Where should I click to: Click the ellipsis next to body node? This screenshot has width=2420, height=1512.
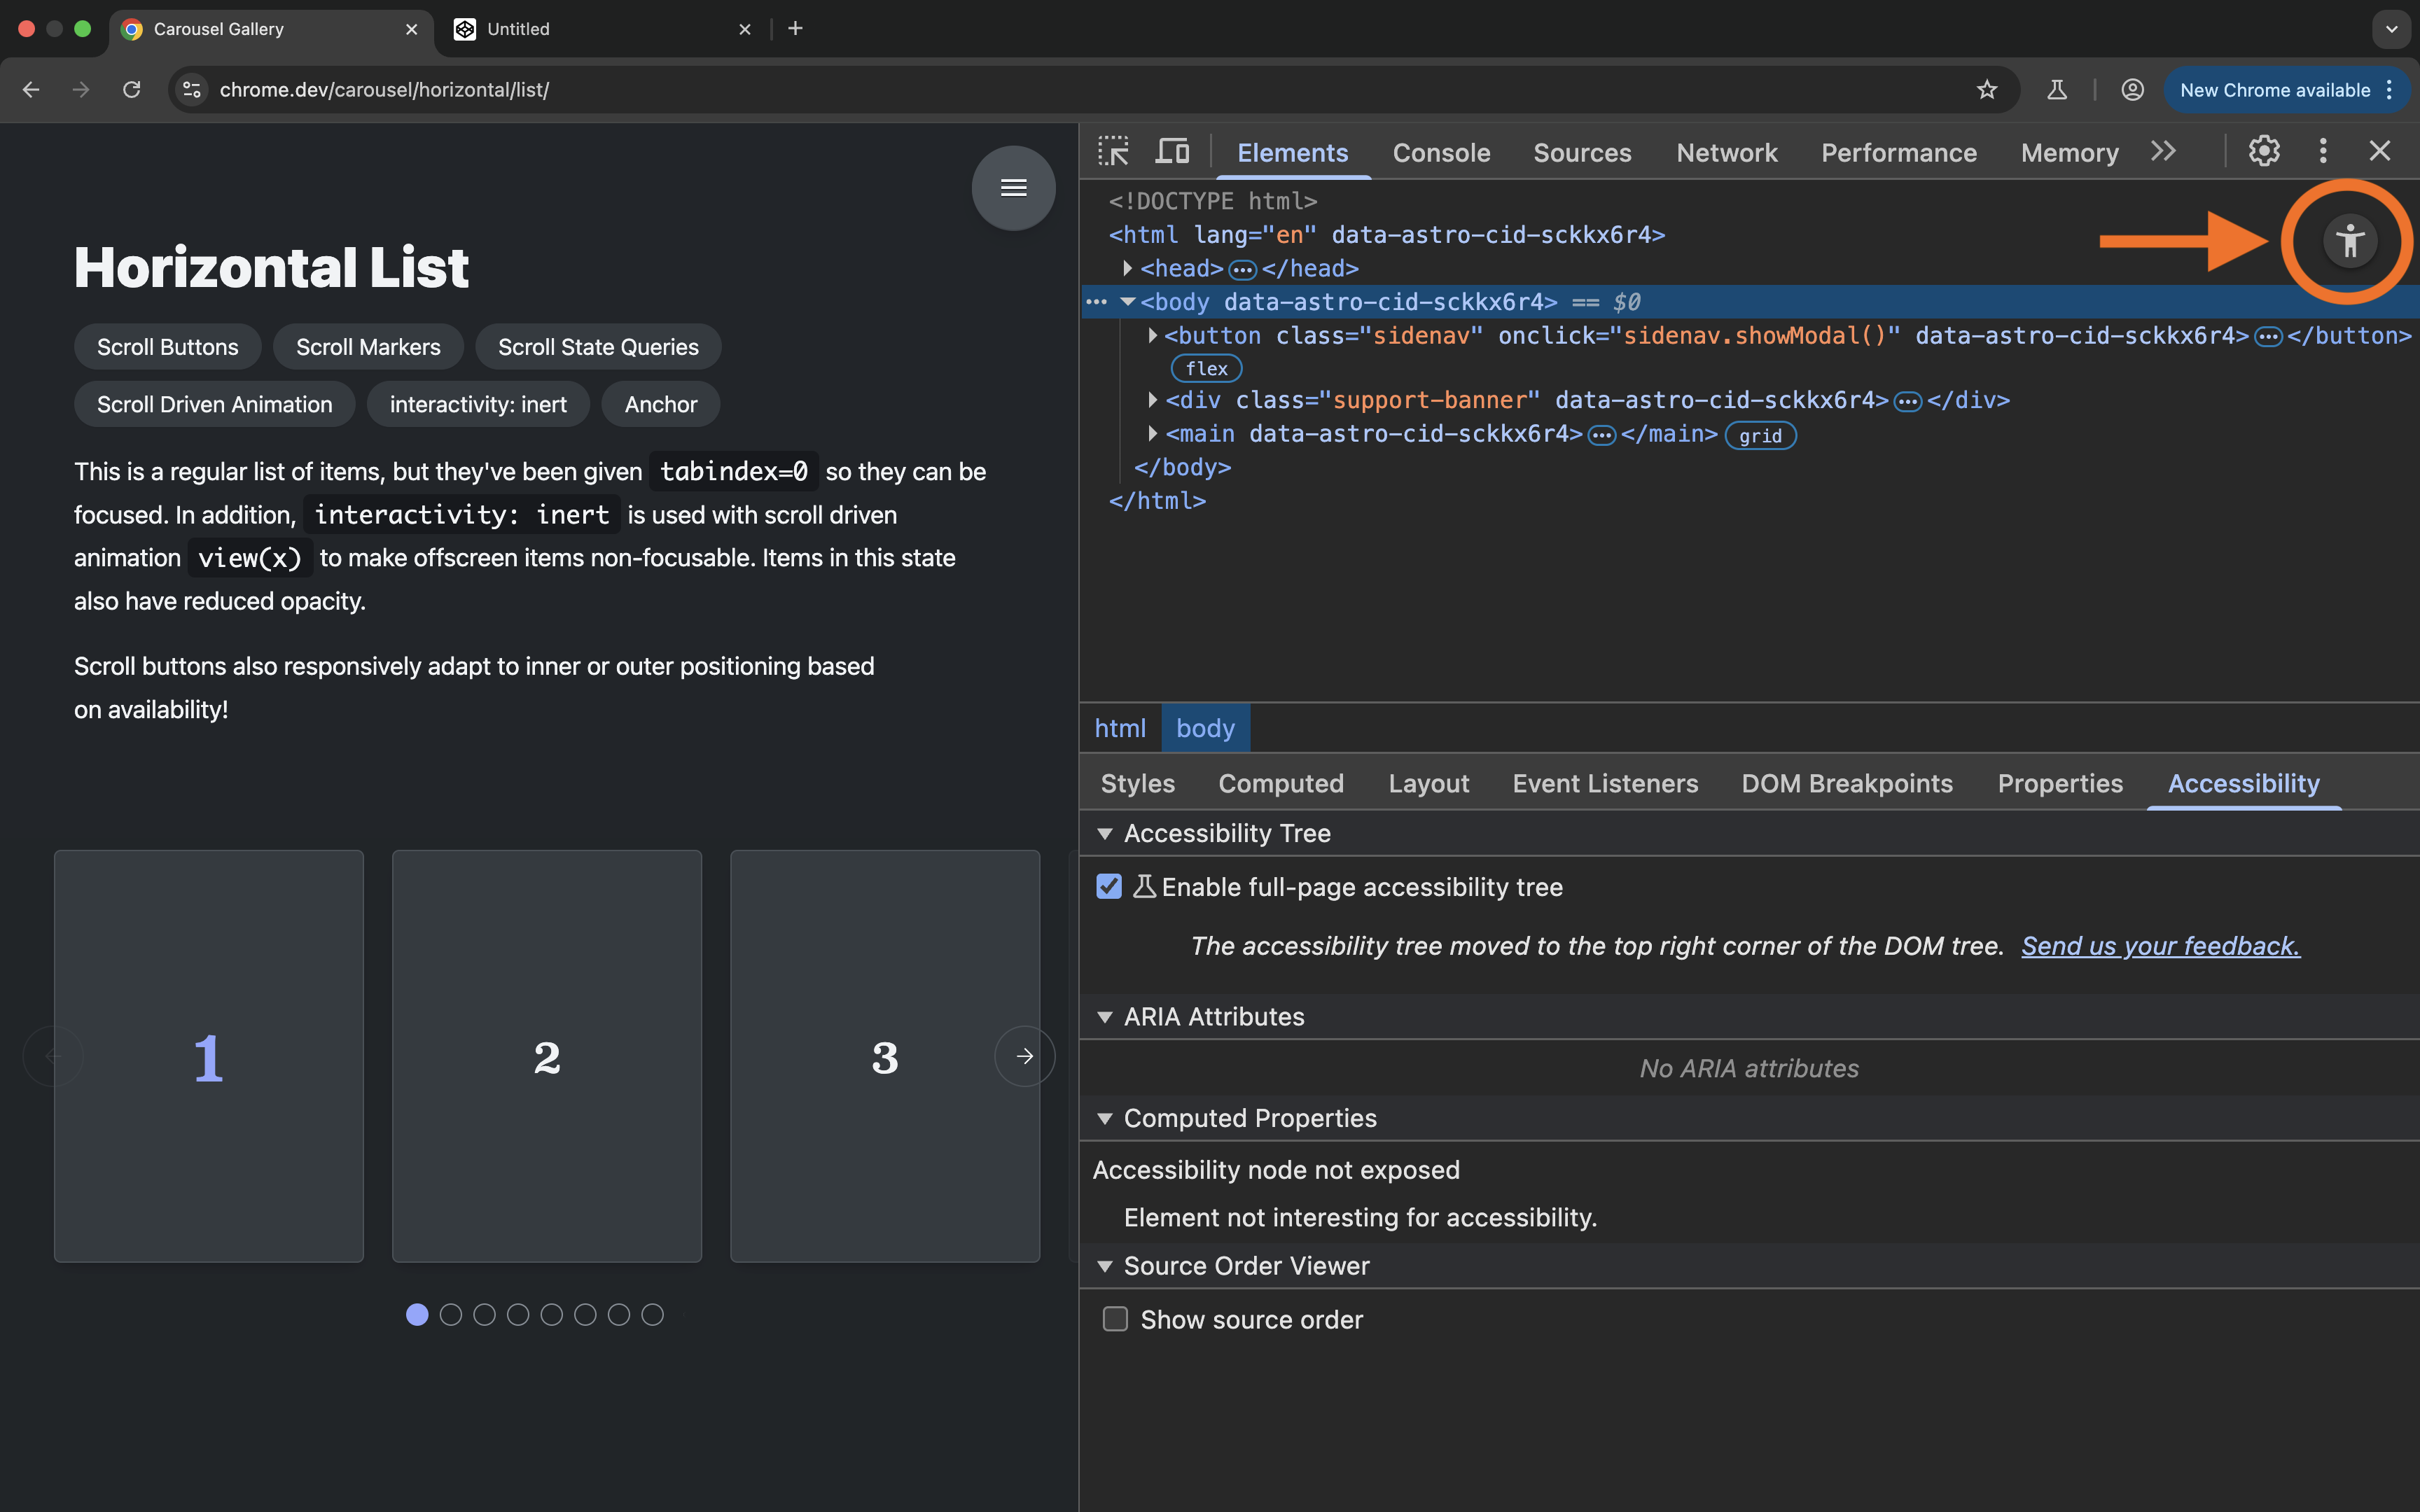(x=1096, y=302)
